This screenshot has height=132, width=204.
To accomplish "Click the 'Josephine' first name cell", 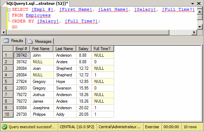I will pyautogui.click(x=42, y=108).
